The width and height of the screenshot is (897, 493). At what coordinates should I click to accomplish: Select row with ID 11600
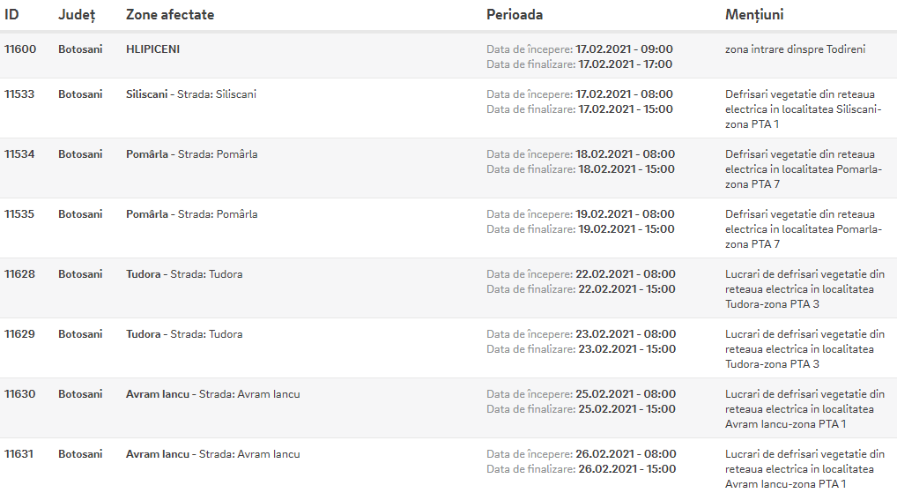(x=448, y=56)
